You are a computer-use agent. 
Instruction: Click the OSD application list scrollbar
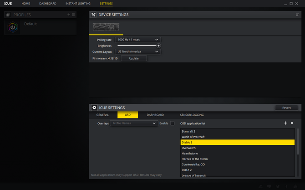(298, 142)
